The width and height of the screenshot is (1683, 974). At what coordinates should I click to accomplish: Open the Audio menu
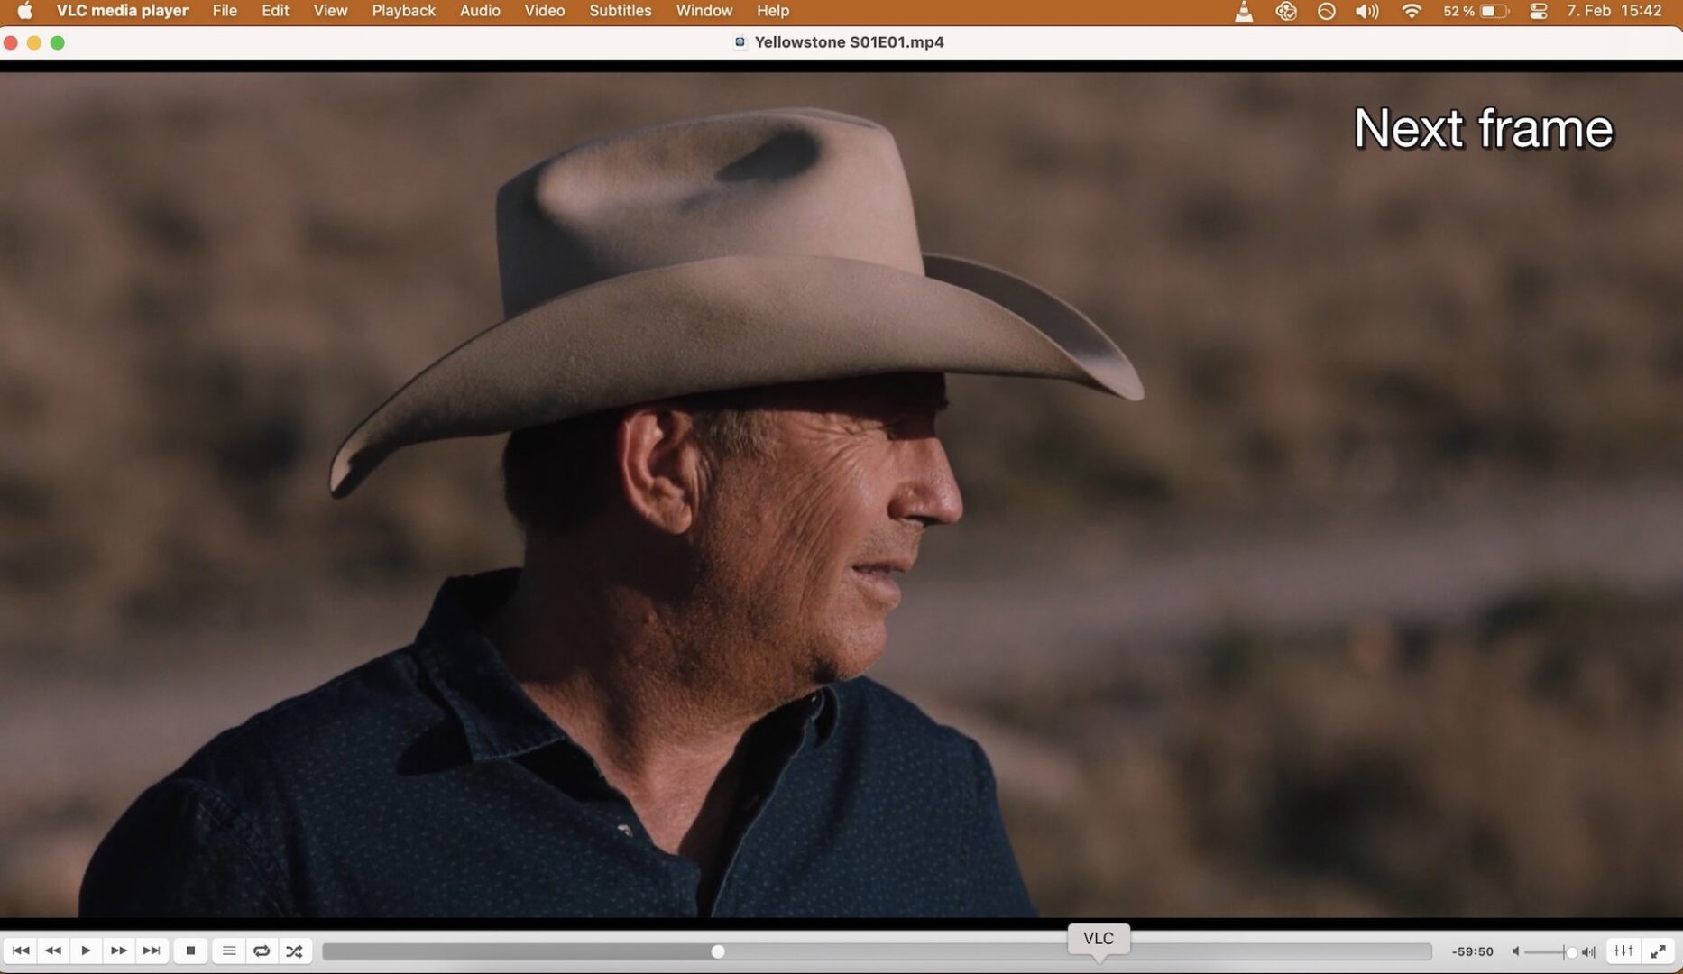[480, 11]
